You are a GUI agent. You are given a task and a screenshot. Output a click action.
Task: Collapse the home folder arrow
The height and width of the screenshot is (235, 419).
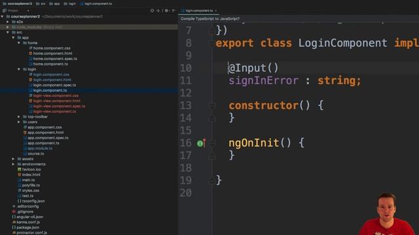(x=19, y=43)
